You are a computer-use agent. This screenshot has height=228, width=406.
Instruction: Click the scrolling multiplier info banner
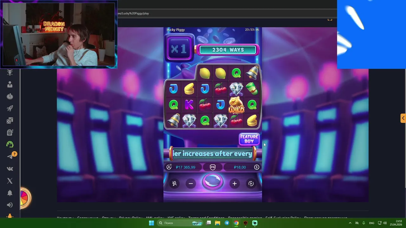point(213,154)
